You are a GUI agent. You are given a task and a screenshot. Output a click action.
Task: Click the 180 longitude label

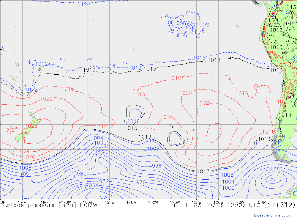[x=44, y=203]
